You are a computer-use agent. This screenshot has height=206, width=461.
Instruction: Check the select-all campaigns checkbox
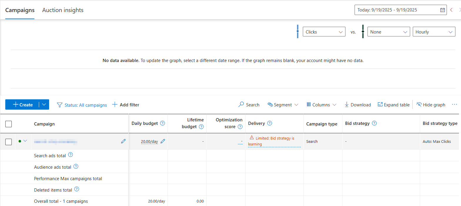[9, 124]
